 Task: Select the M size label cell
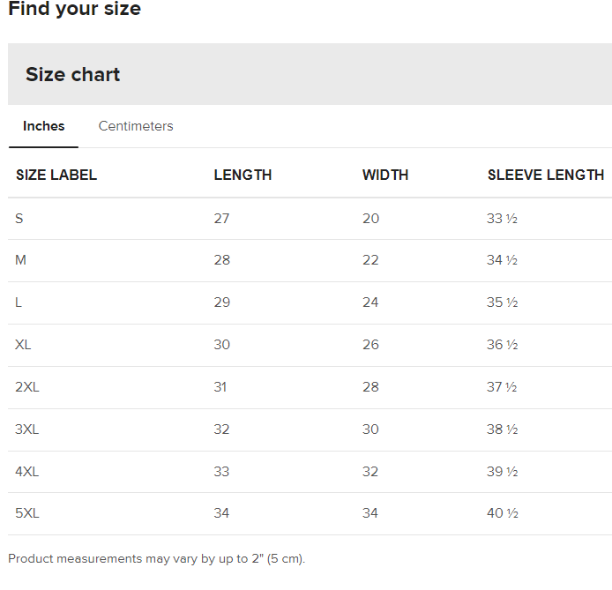tap(20, 260)
